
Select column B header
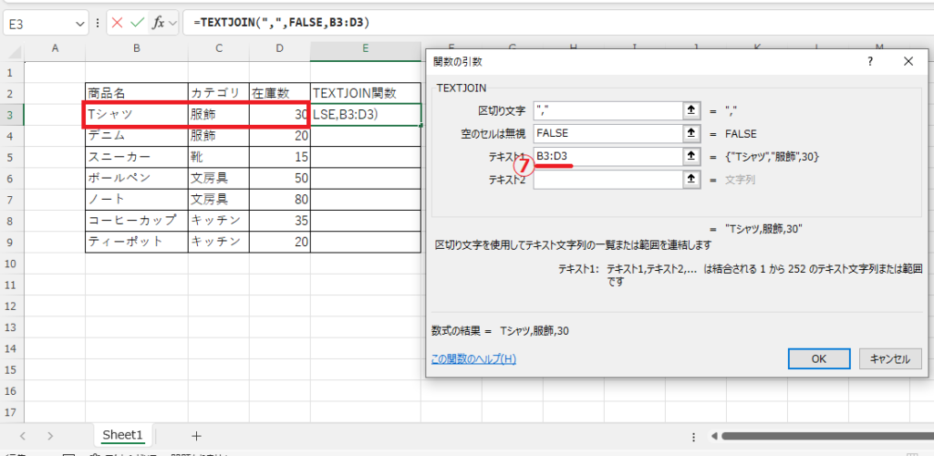pyautogui.click(x=137, y=49)
